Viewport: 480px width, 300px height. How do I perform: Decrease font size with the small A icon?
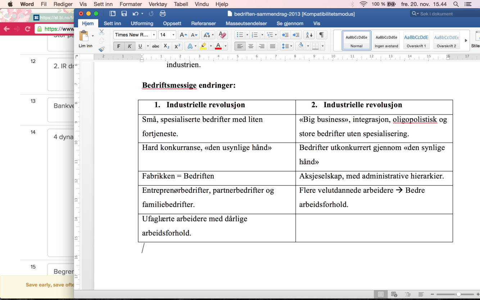[x=194, y=35]
